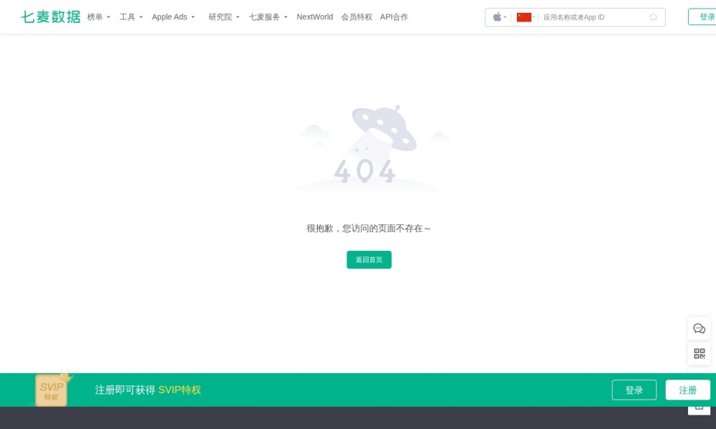This screenshot has height=429, width=716.
Task: Click the 七麦数据 logo
Action: [x=50, y=17]
